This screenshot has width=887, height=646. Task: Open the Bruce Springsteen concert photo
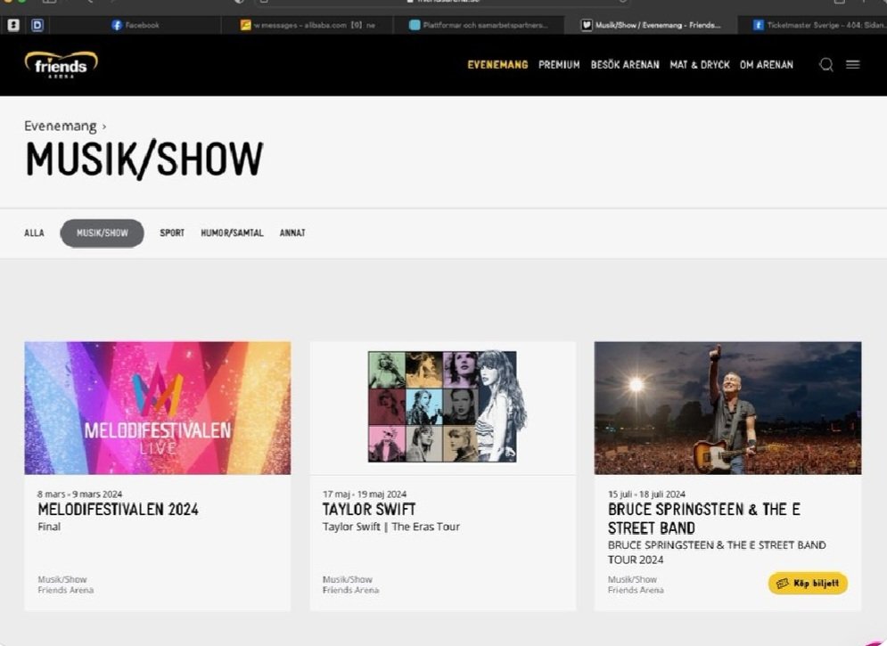click(x=727, y=407)
